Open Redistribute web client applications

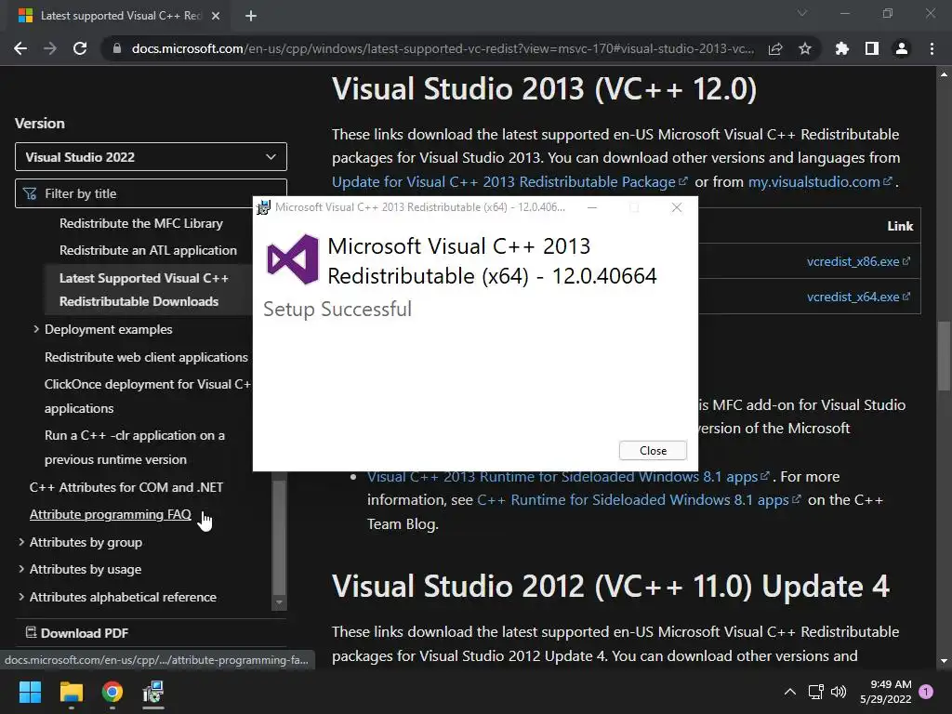tap(146, 357)
